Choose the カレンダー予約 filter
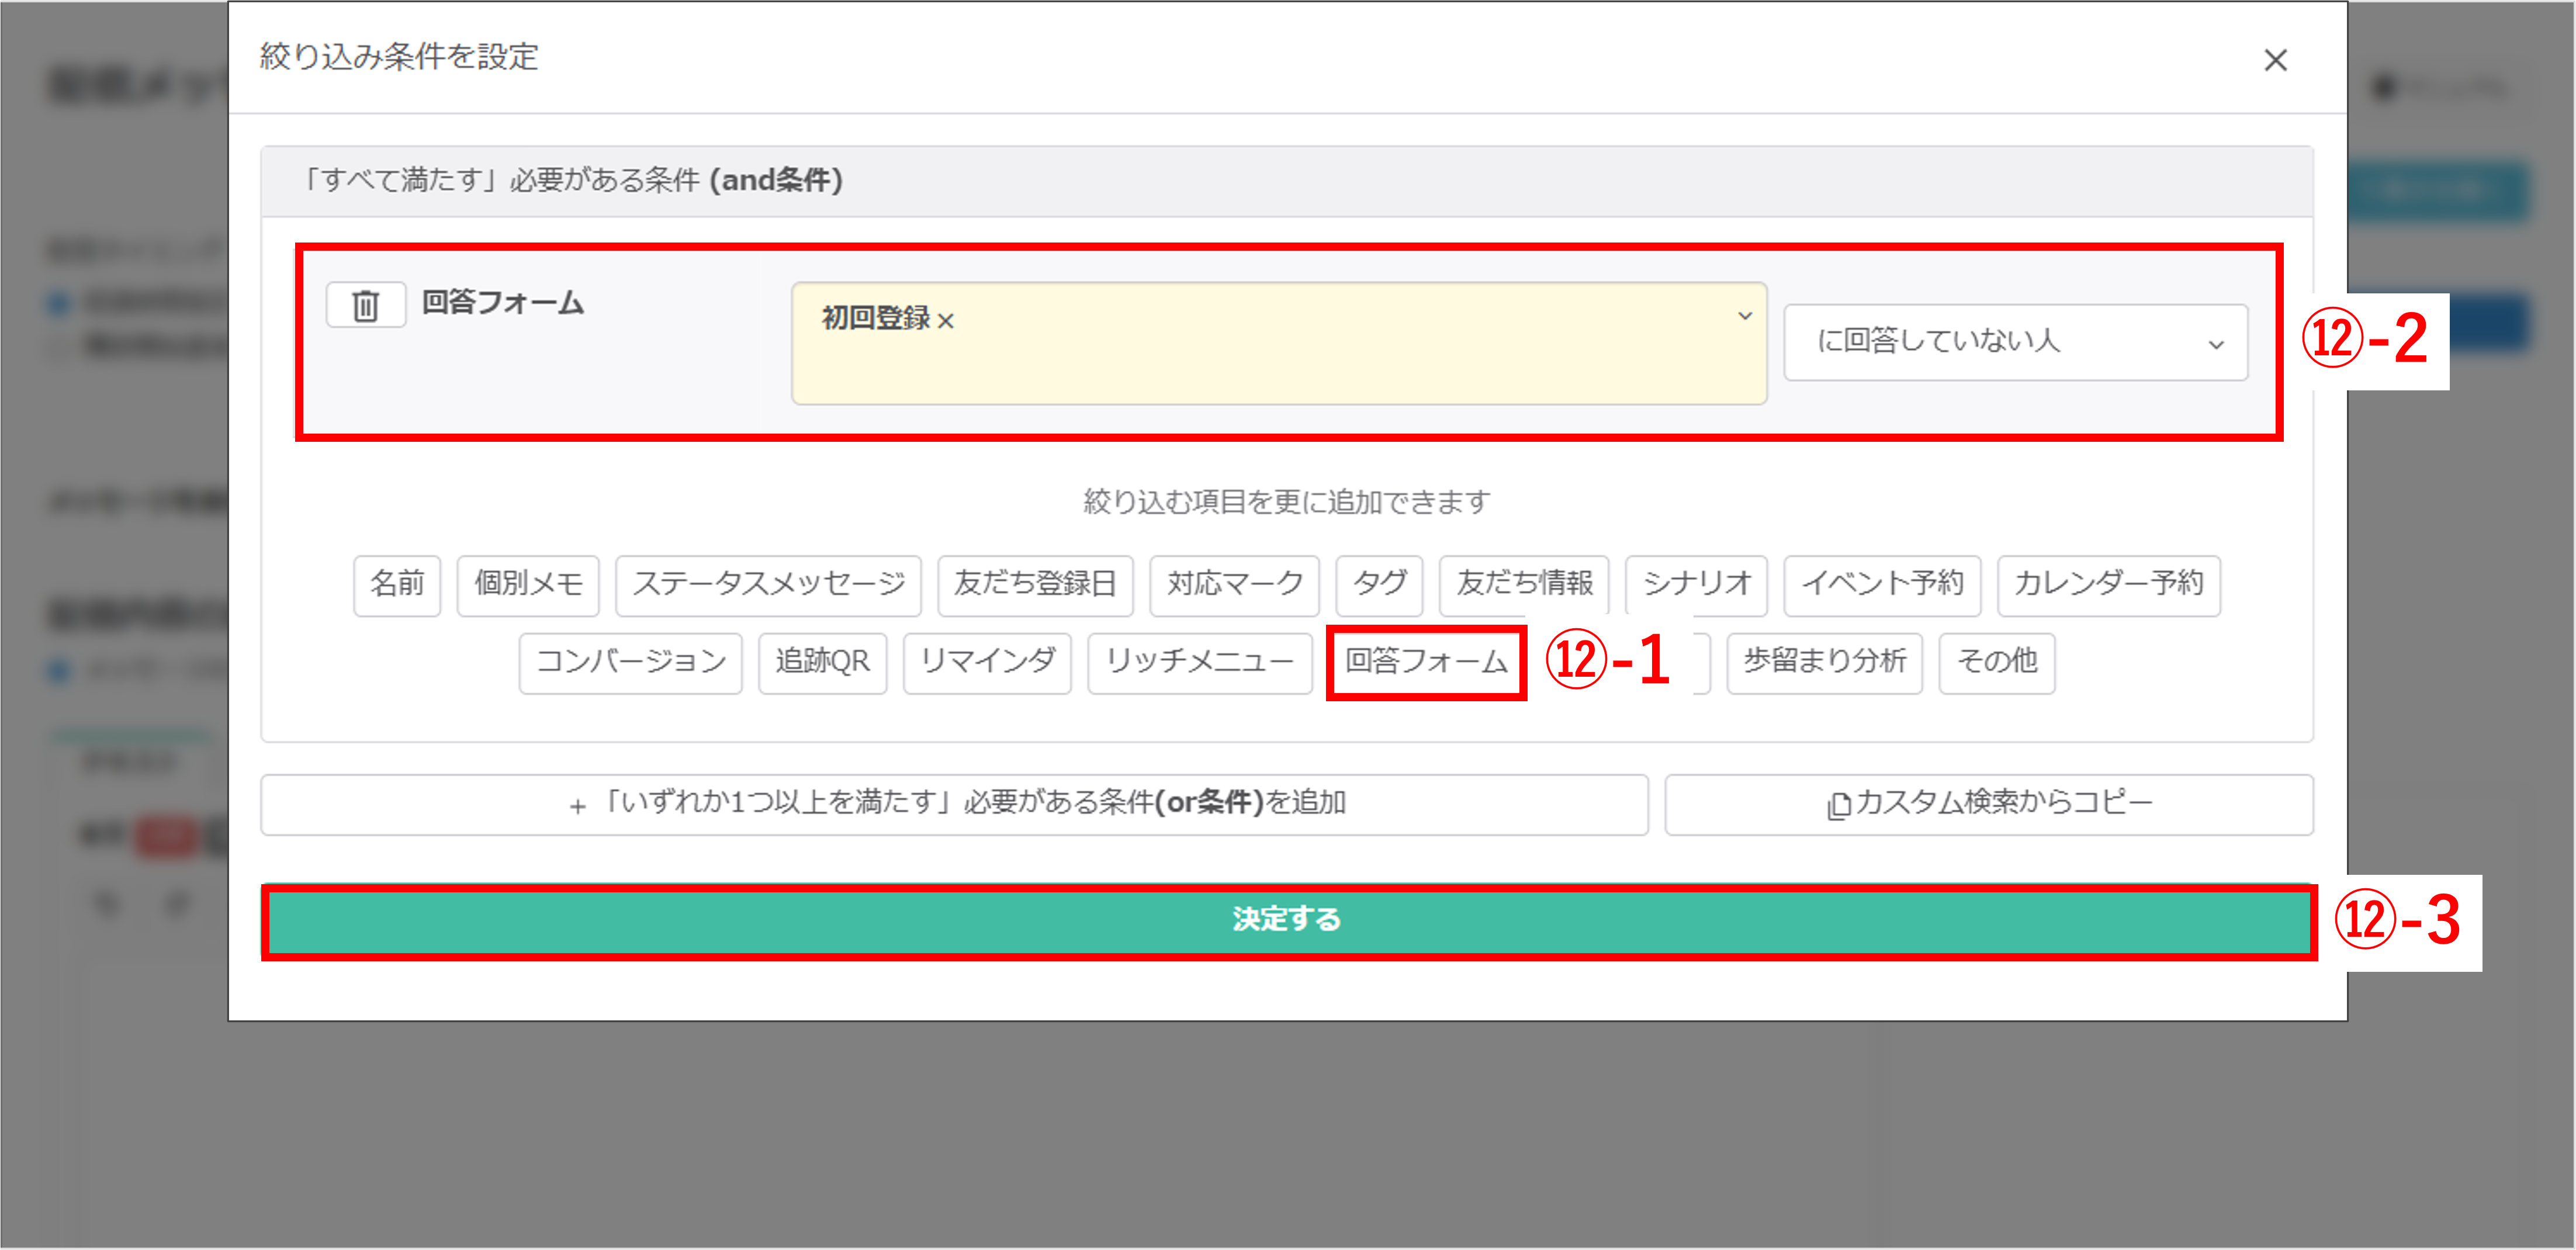 pyautogui.click(x=2108, y=584)
